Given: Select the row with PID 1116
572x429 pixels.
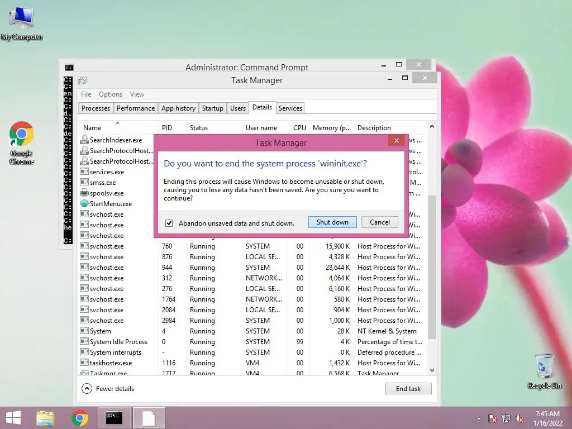Looking at the screenshot, I should tap(252, 363).
